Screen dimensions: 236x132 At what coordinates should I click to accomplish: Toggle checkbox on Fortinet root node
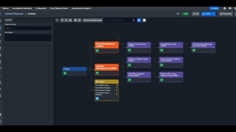pos(65,73)
